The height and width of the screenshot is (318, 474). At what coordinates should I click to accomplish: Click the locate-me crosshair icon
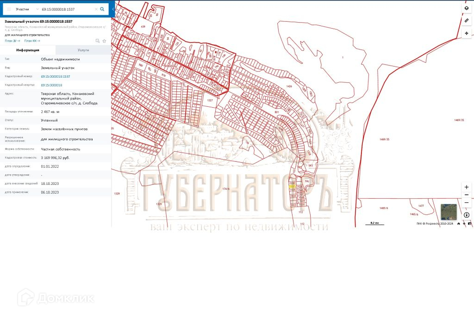tap(467, 33)
